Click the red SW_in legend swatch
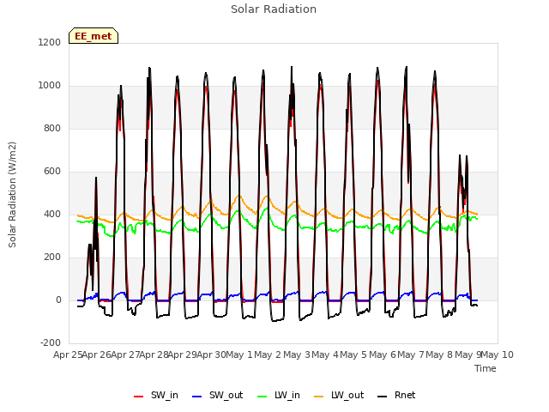 [139, 397]
